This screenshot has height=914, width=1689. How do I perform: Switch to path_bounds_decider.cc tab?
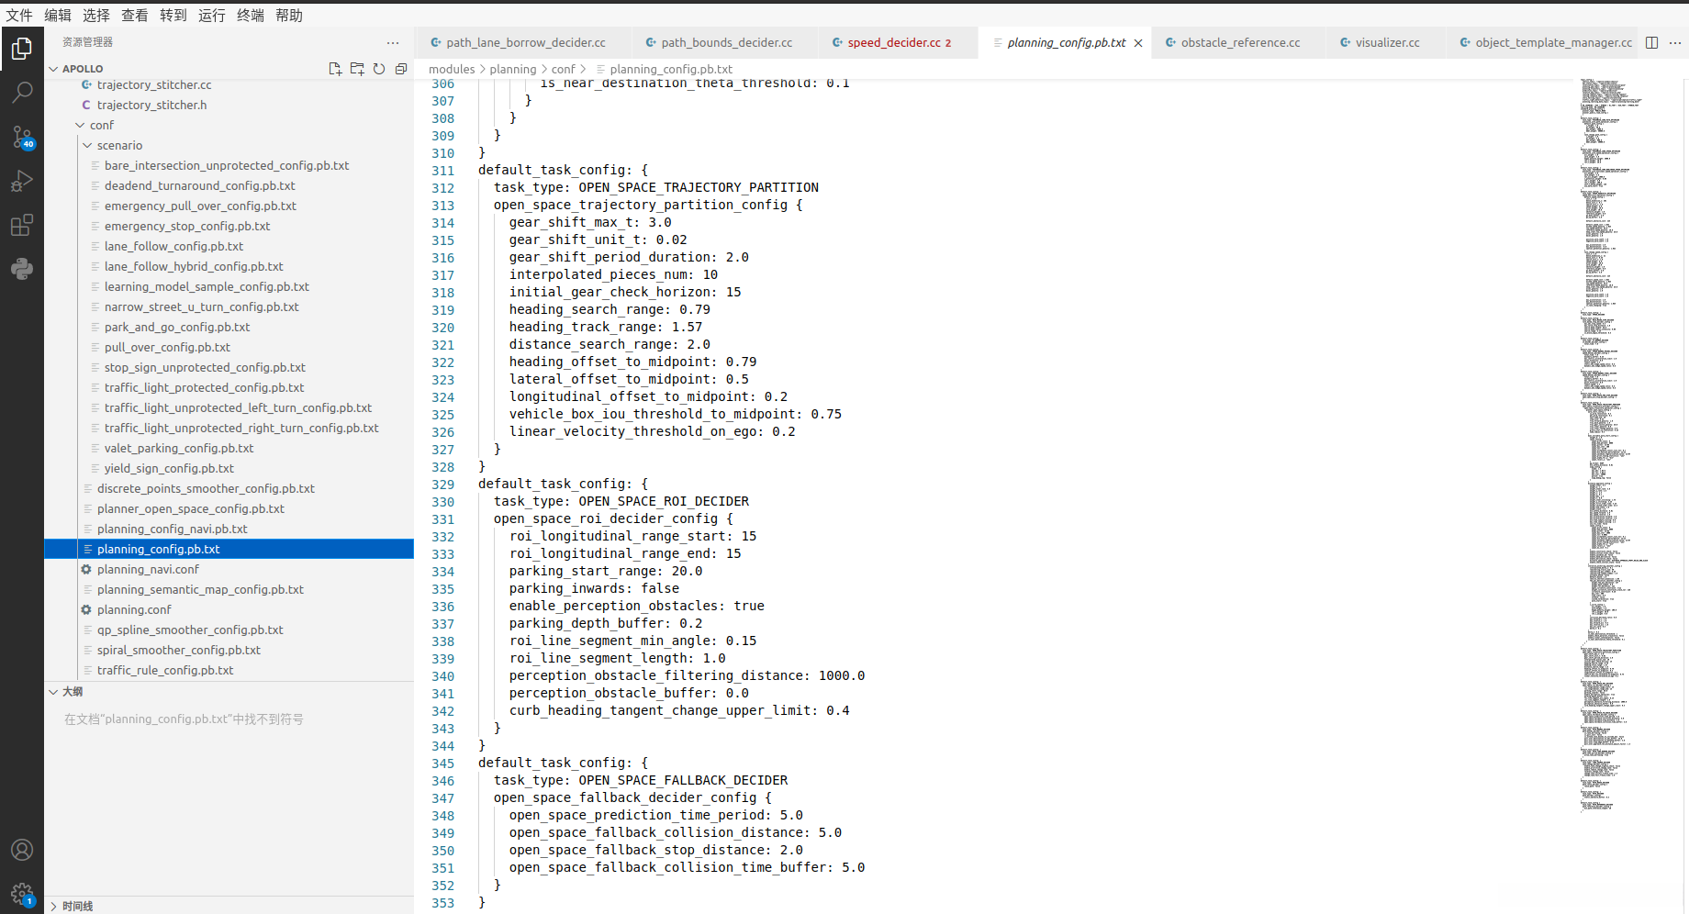723,42
